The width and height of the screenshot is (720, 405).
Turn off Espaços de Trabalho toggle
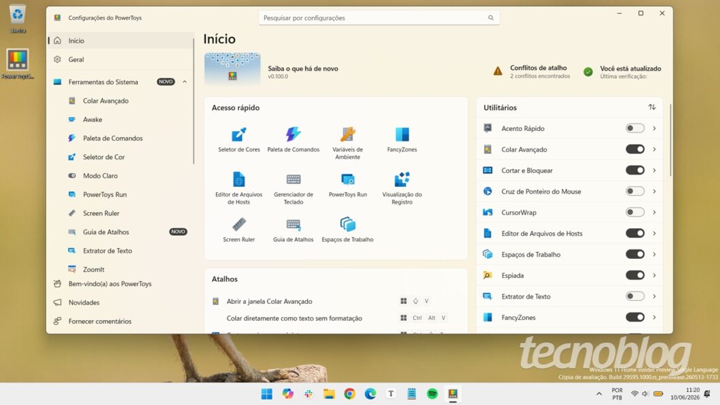[635, 254]
